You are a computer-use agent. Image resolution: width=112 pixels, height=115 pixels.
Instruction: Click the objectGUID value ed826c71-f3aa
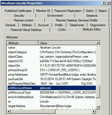(x=66, y=61)
